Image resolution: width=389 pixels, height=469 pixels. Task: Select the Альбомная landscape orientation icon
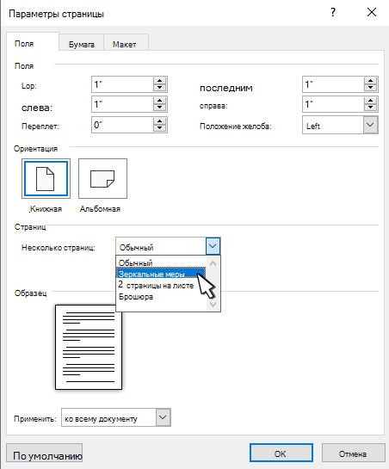(102, 179)
